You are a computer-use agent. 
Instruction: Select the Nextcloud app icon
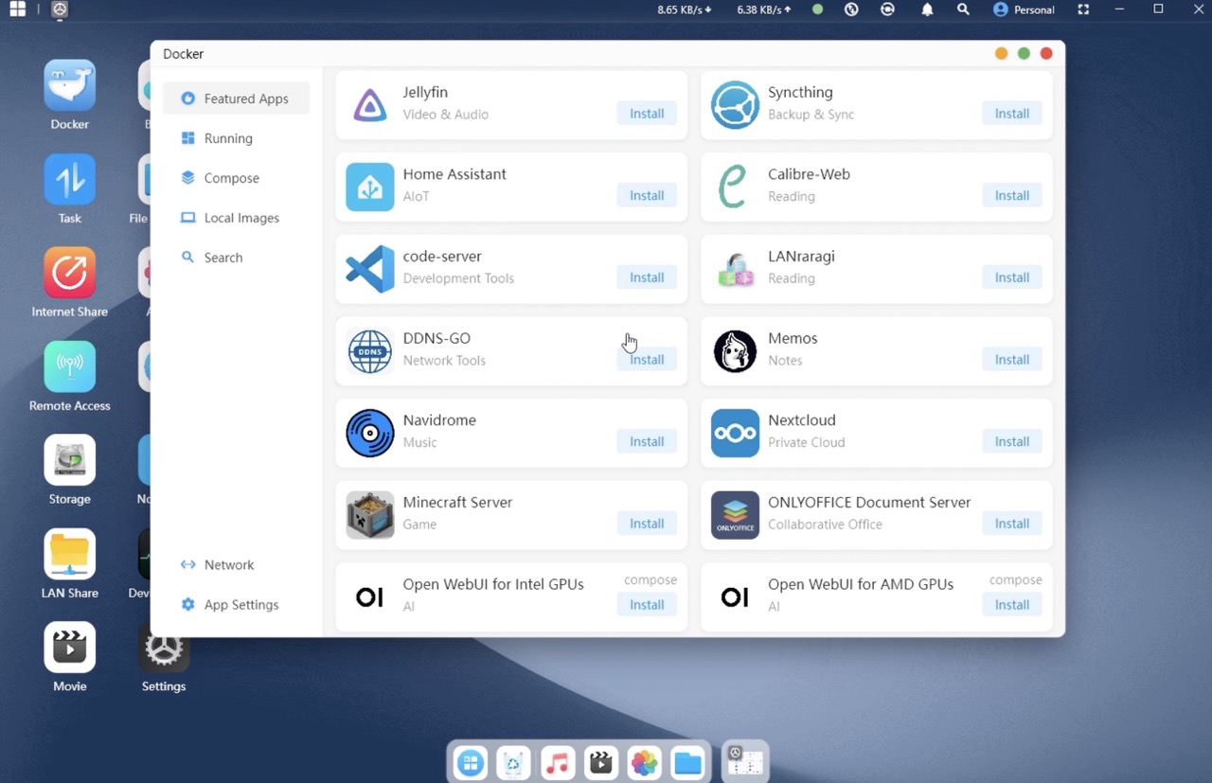735,433
